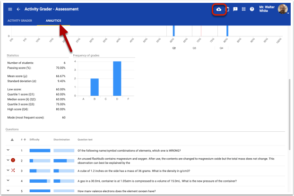Viewport: 294px width, 196px height.
Task: Switch to the Activity Grader tab
Action: [19, 21]
